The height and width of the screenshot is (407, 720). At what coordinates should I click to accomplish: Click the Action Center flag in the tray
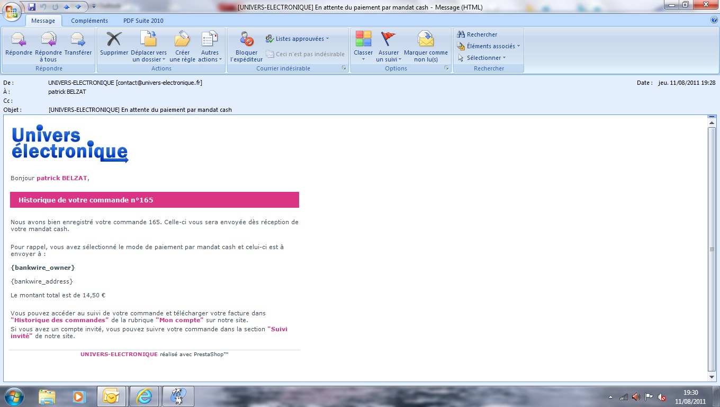coord(649,396)
